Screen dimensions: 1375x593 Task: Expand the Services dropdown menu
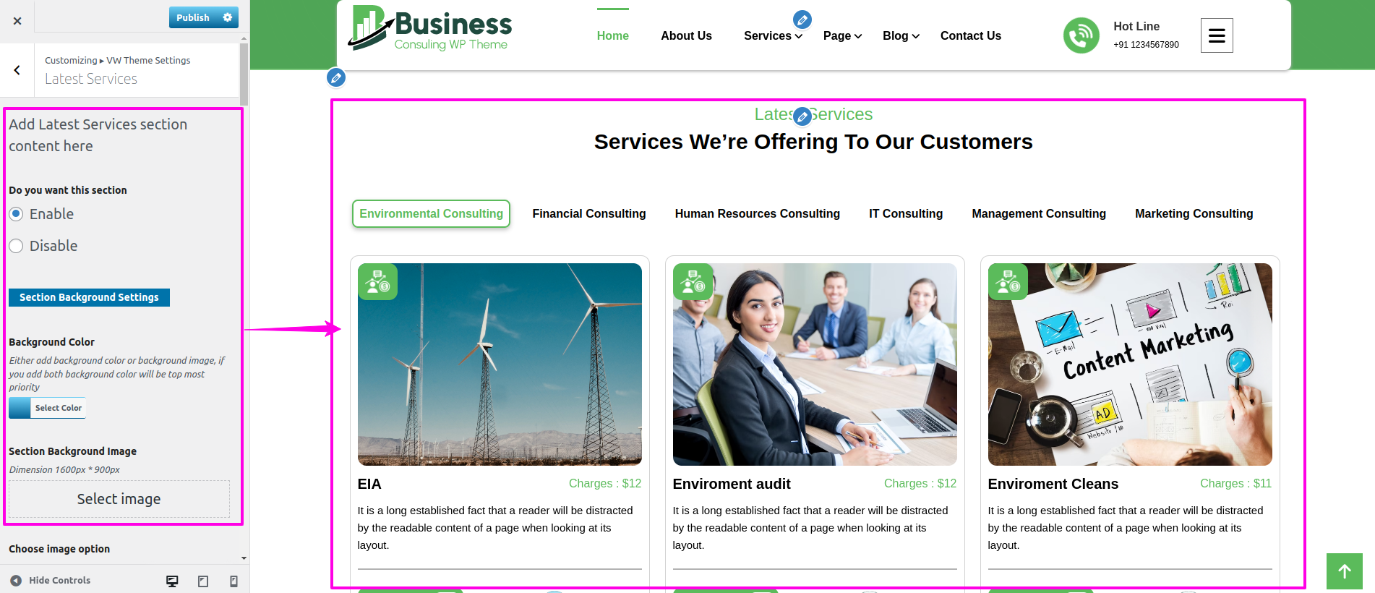(x=773, y=35)
